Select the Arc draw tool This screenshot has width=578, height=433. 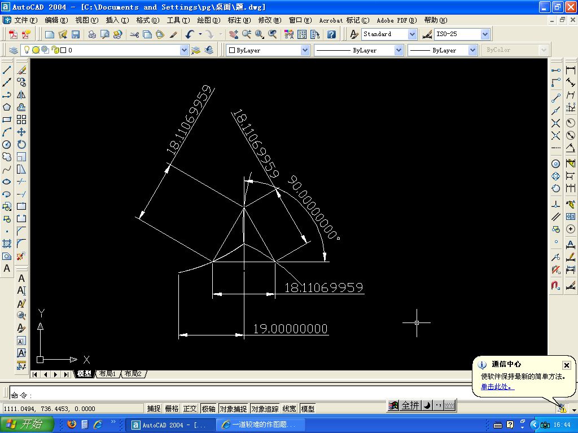point(7,132)
